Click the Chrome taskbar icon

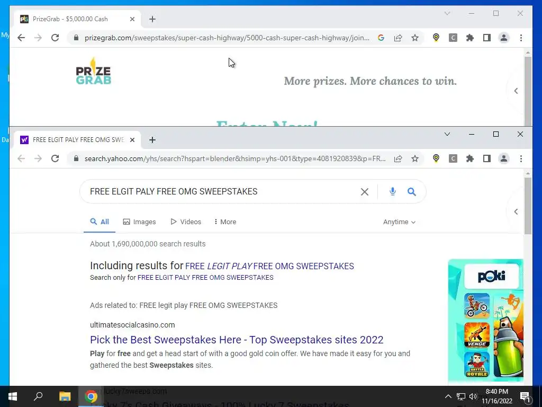pos(91,396)
